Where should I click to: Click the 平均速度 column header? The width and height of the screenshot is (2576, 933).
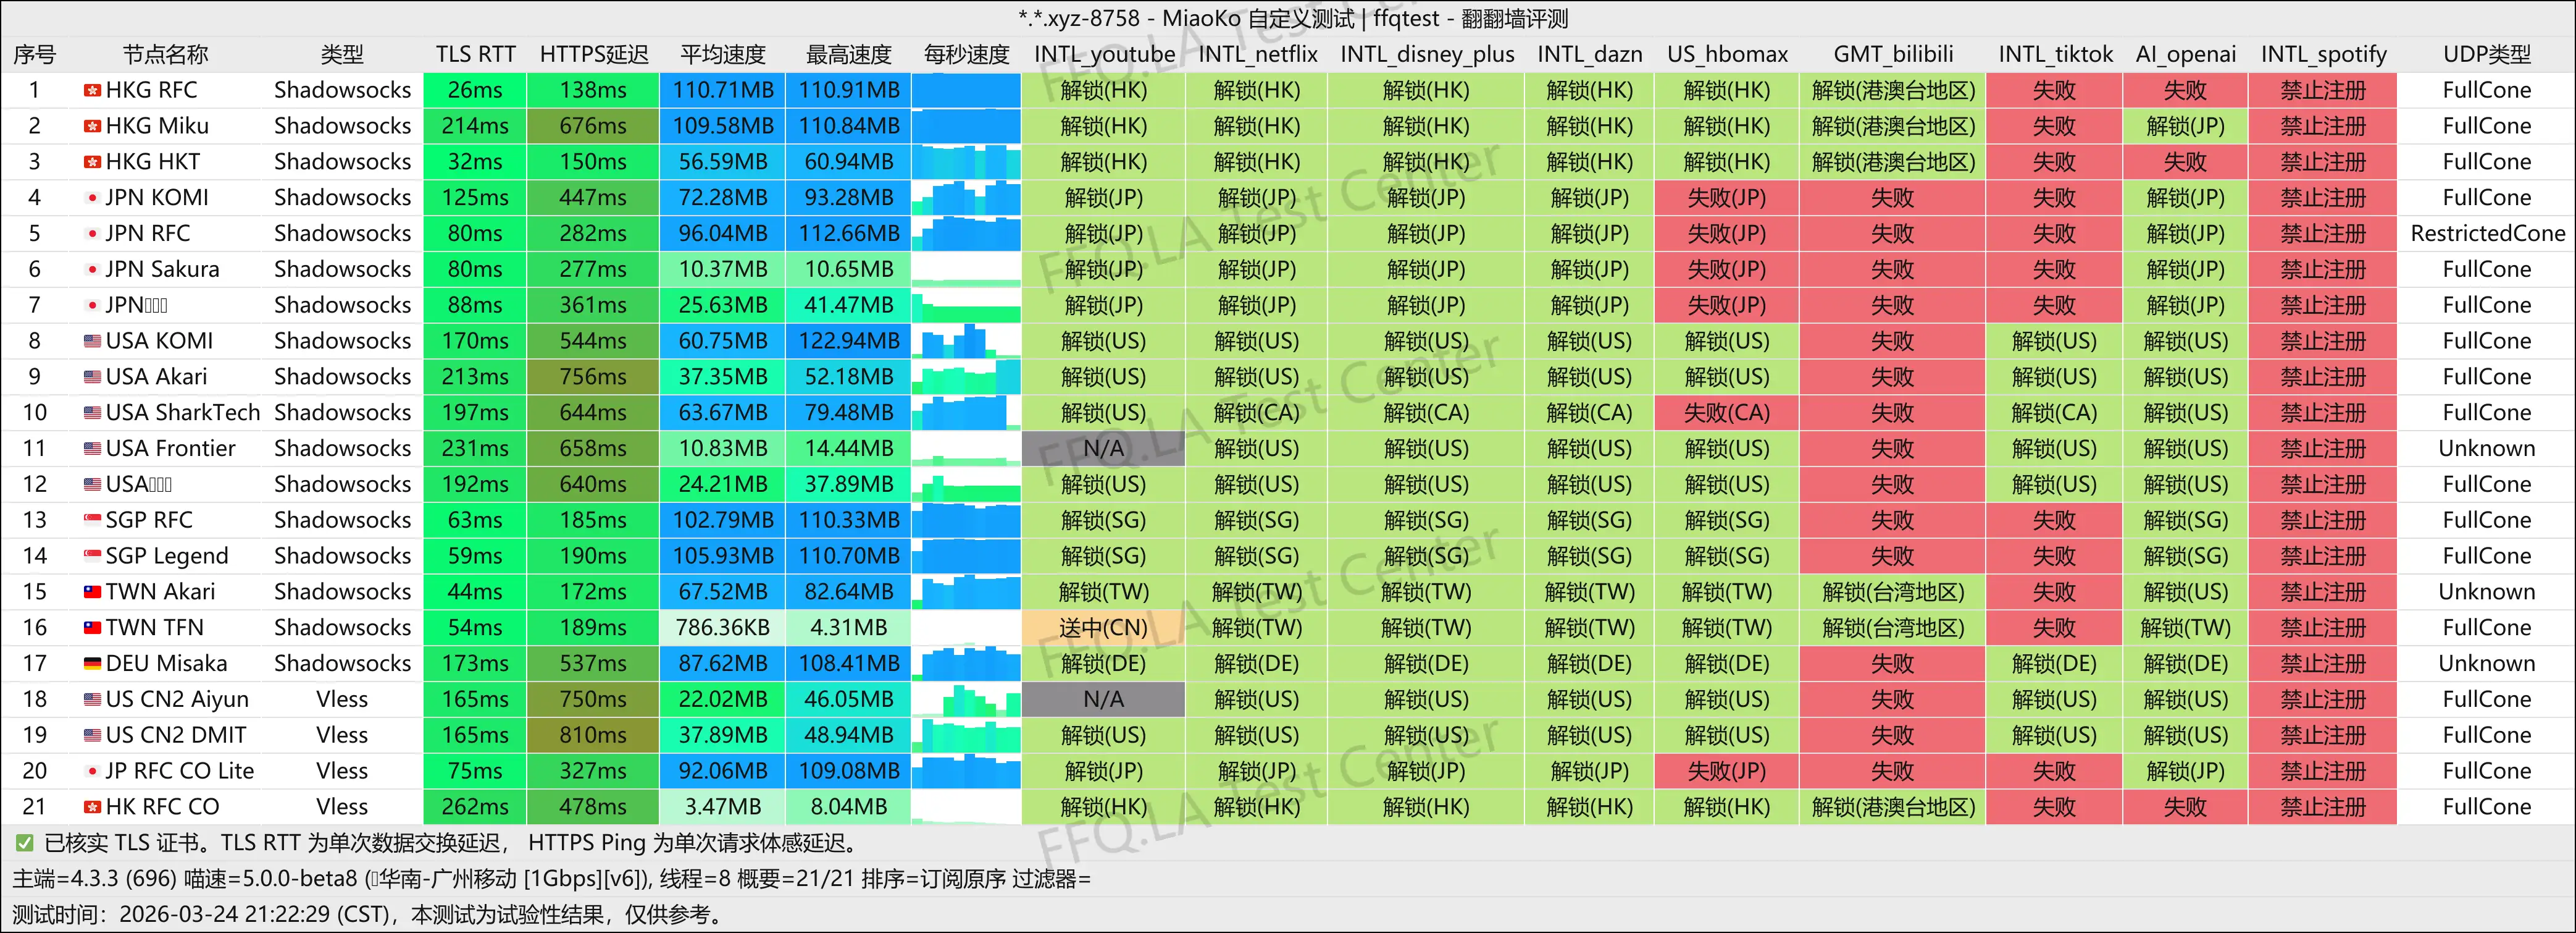coord(722,54)
